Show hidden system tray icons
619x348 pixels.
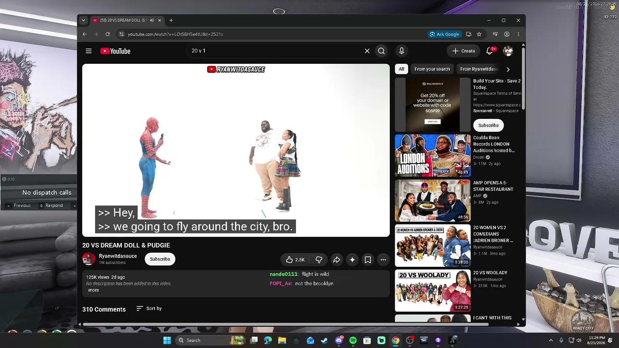tap(551, 340)
